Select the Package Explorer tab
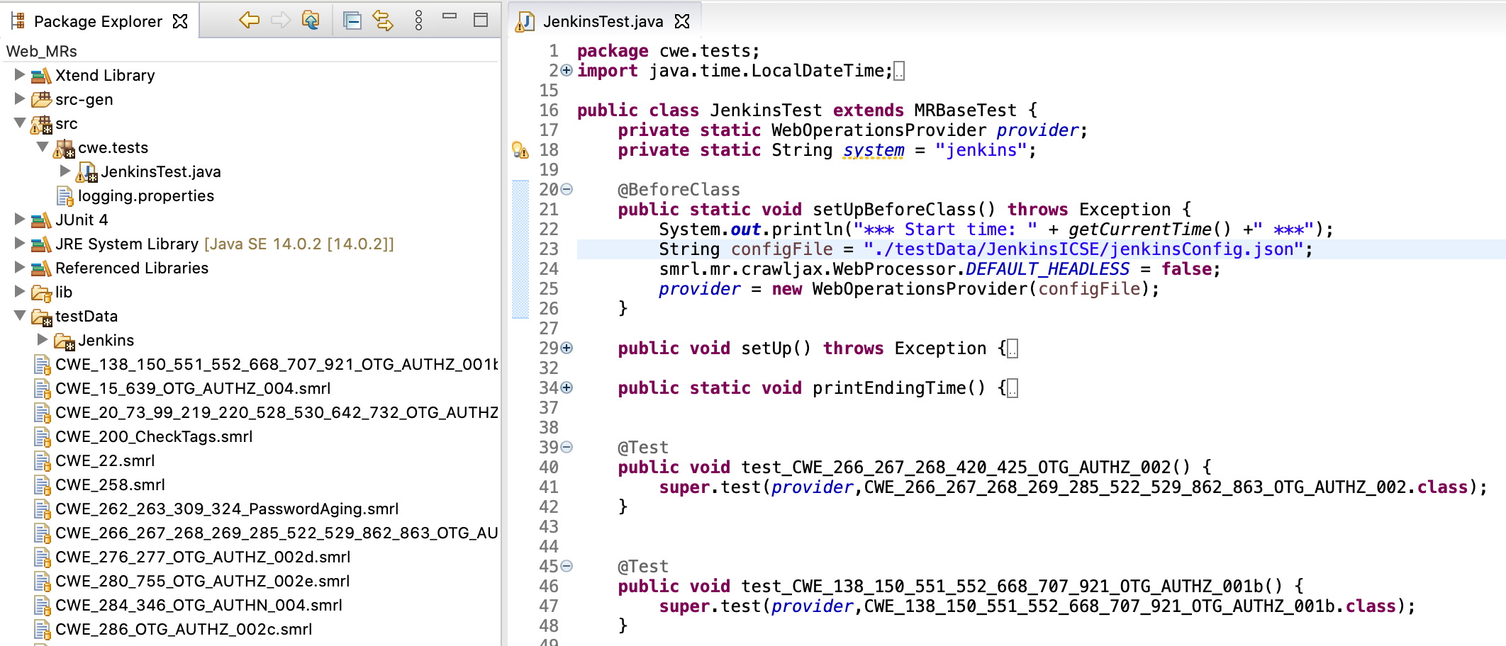1506x646 pixels. coord(98,21)
